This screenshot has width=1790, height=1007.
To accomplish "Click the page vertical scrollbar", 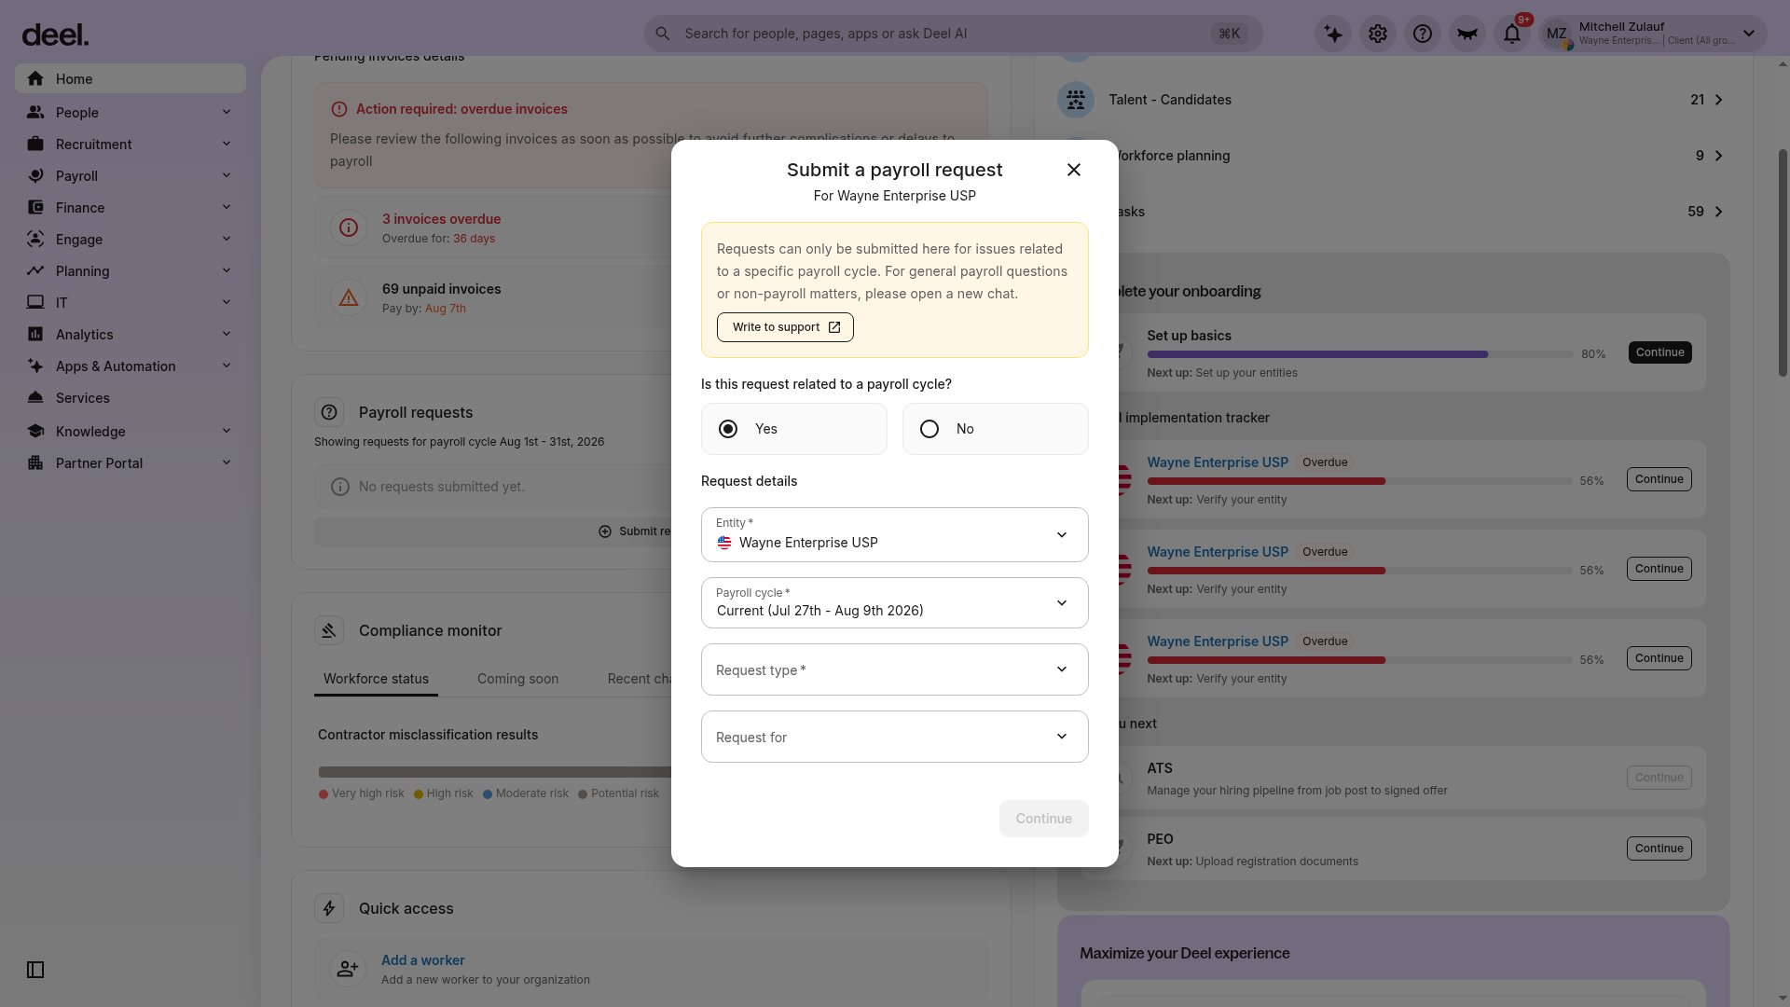I will coord(1783,261).
